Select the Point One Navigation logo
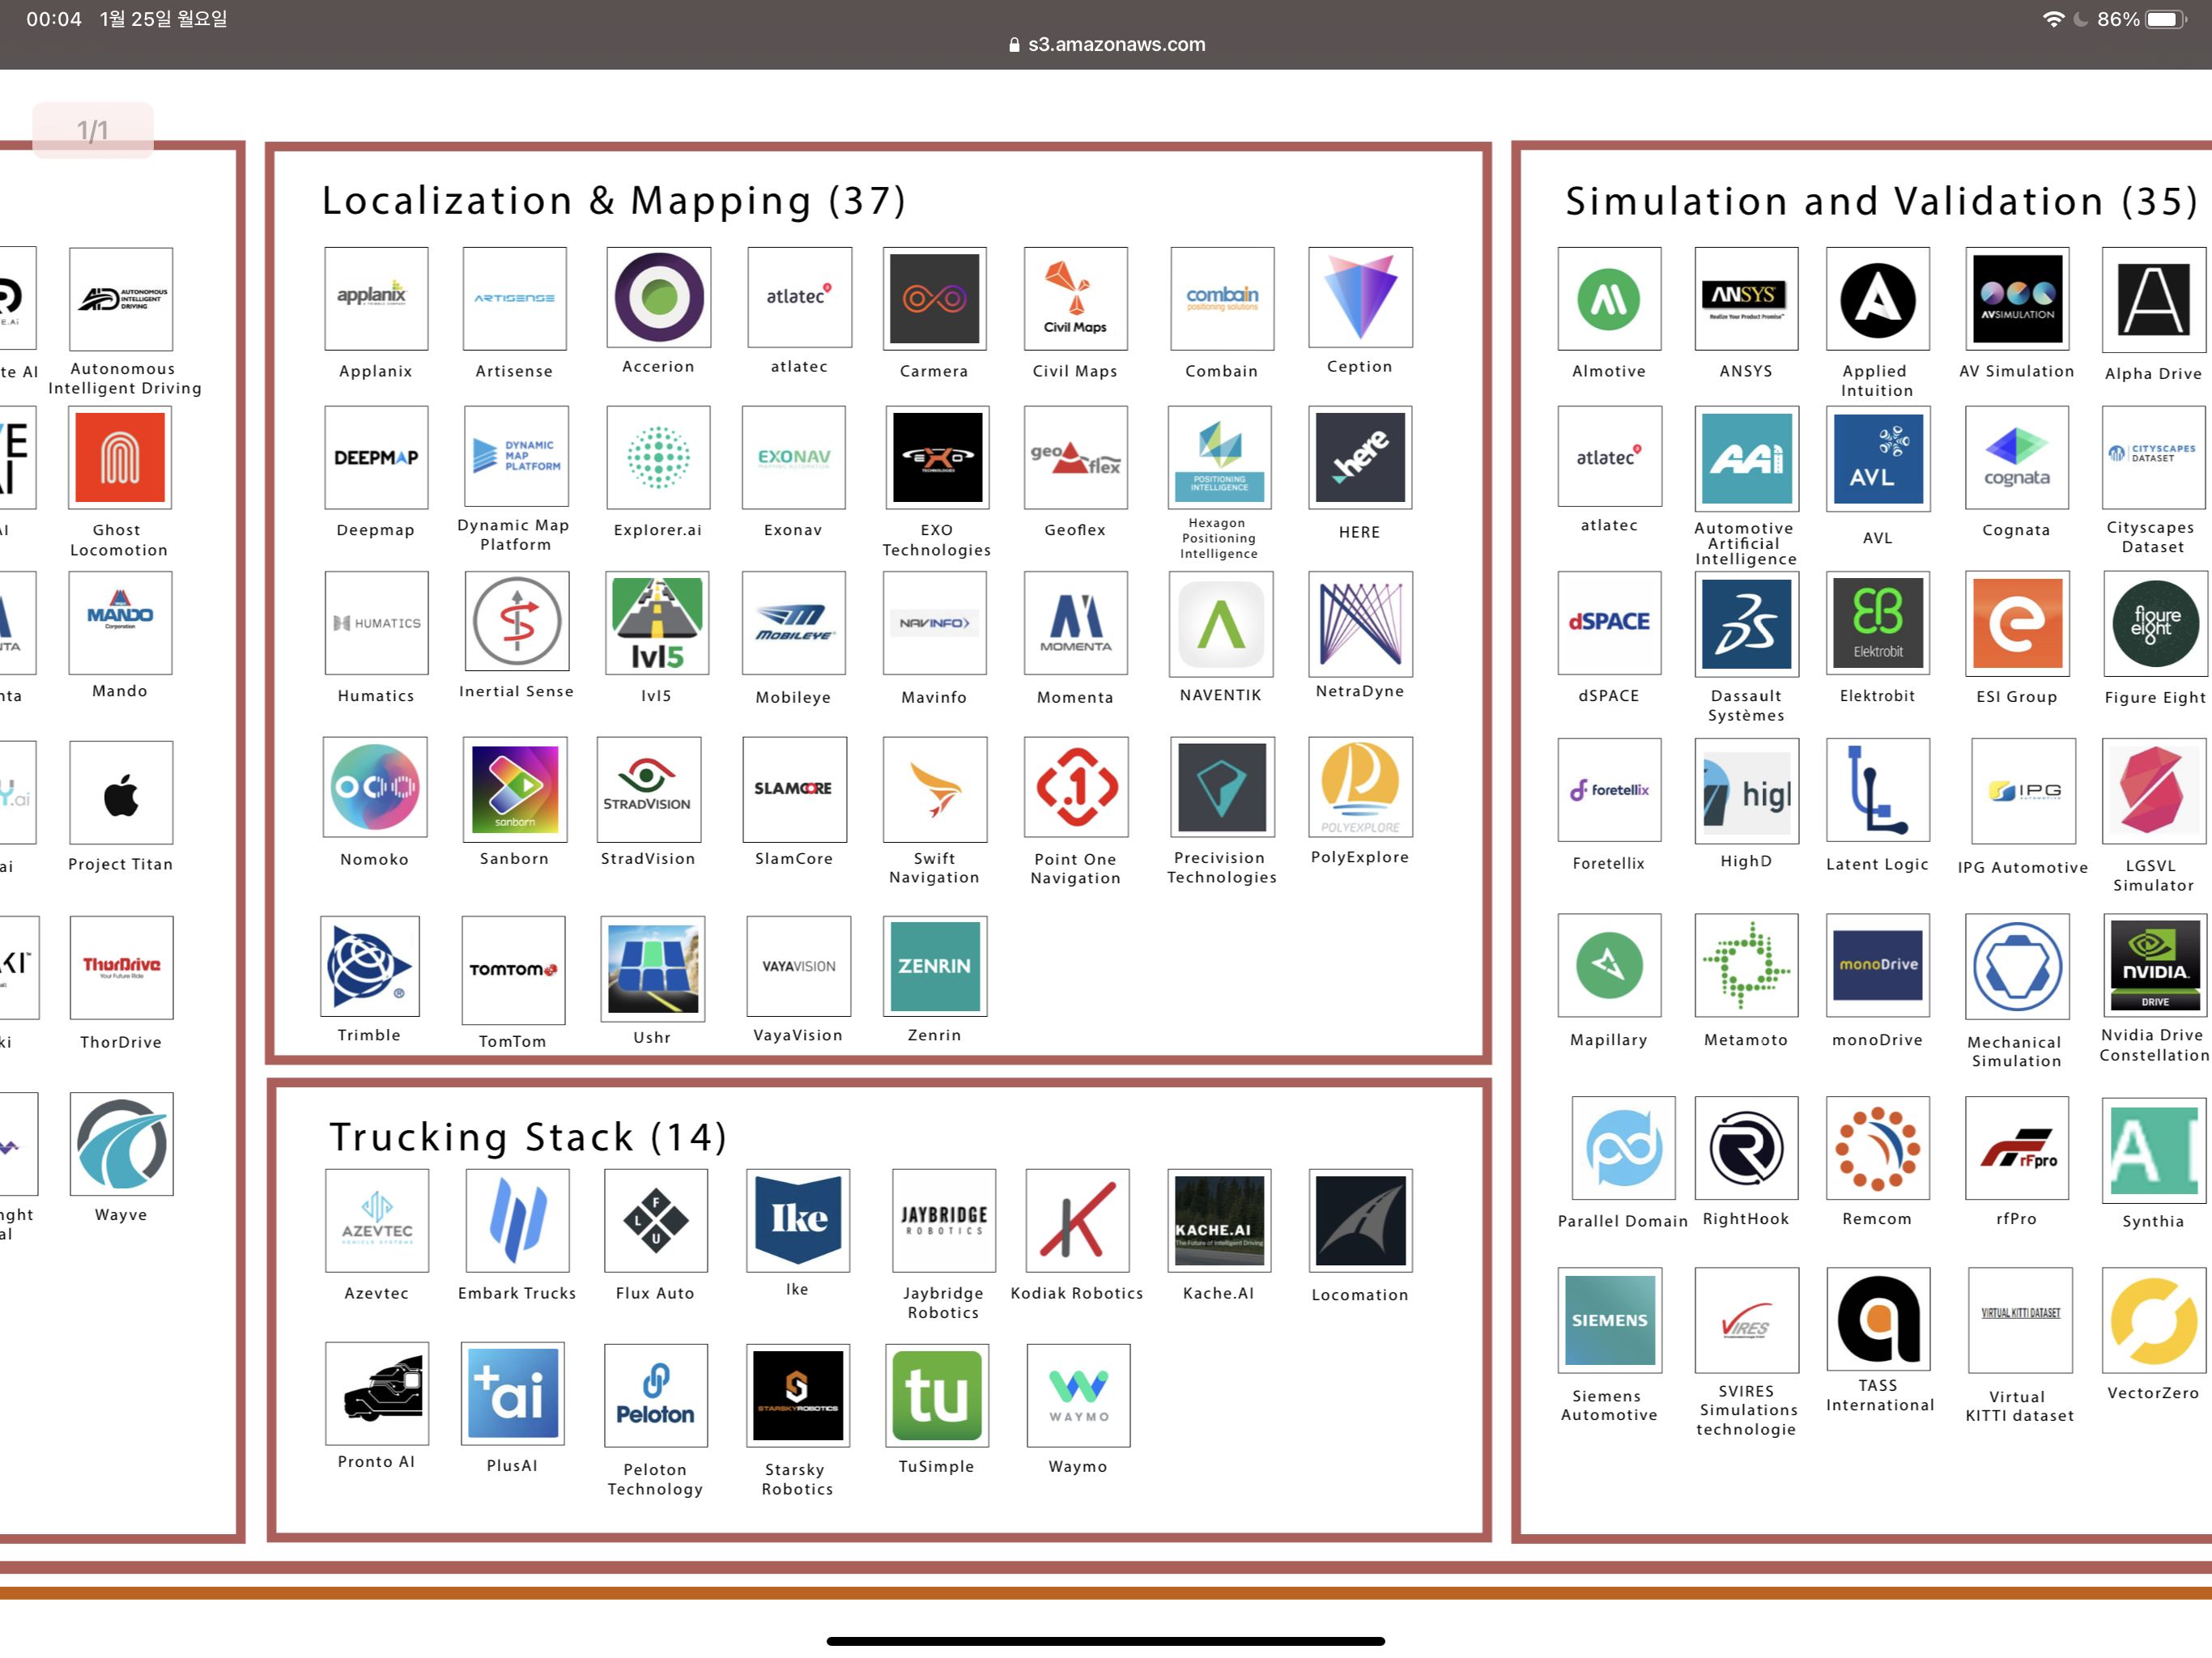The width and height of the screenshot is (2212, 1658). tap(1076, 787)
